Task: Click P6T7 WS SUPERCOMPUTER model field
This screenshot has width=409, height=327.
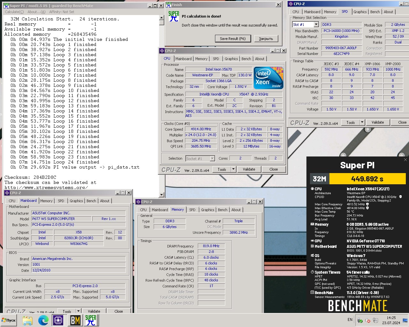Action: (x=61, y=219)
